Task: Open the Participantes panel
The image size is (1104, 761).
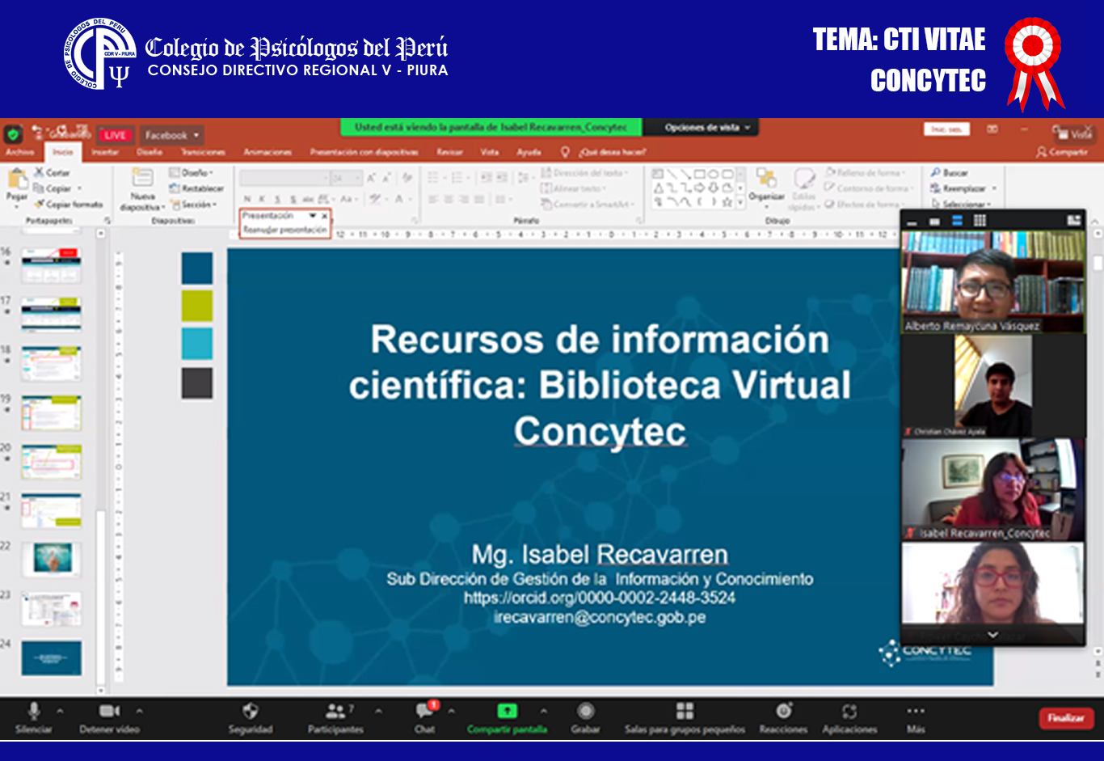Action: tap(335, 717)
